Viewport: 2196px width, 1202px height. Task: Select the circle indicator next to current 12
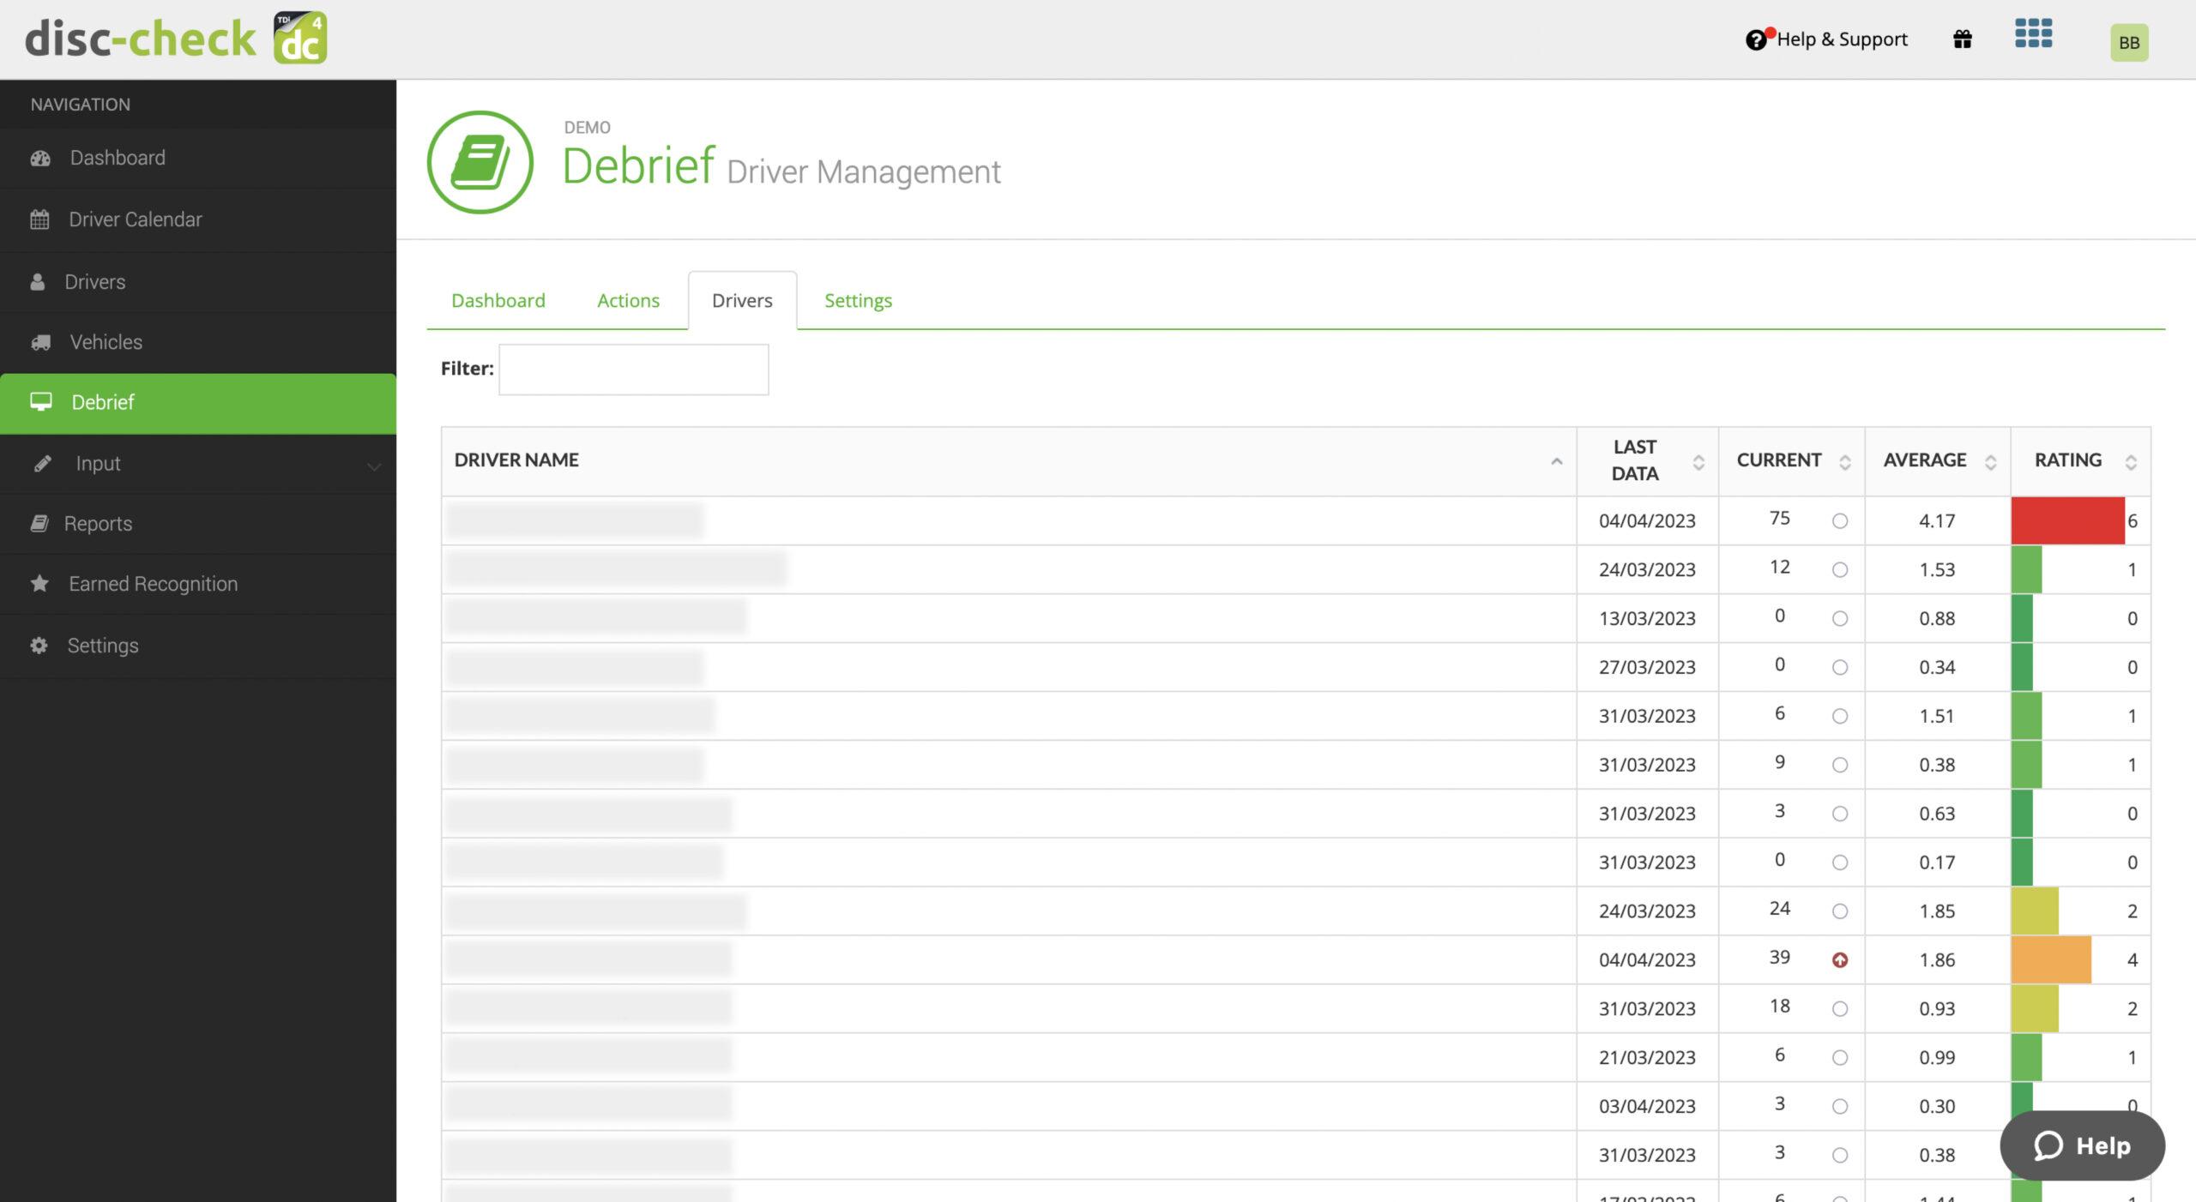coord(1840,570)
